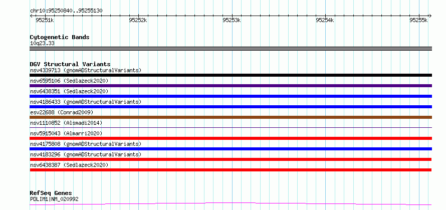Select variant label nsv6438351 (Sedlazeck2020)
This screenshot has width=446, height=210.
[69, 91]
